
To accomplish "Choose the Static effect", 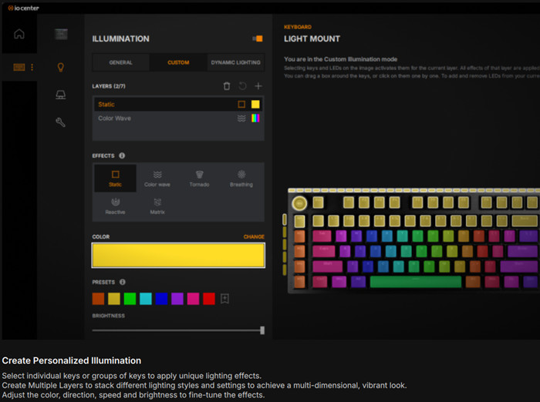I will 116,178.
